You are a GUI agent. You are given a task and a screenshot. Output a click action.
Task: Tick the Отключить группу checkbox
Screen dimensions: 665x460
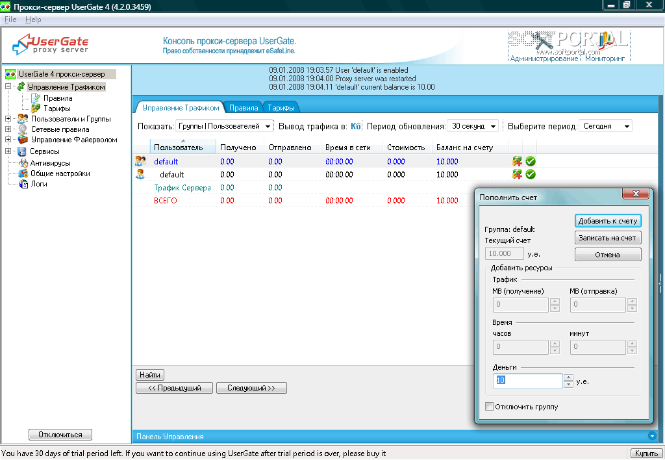[x=490, y=407]
